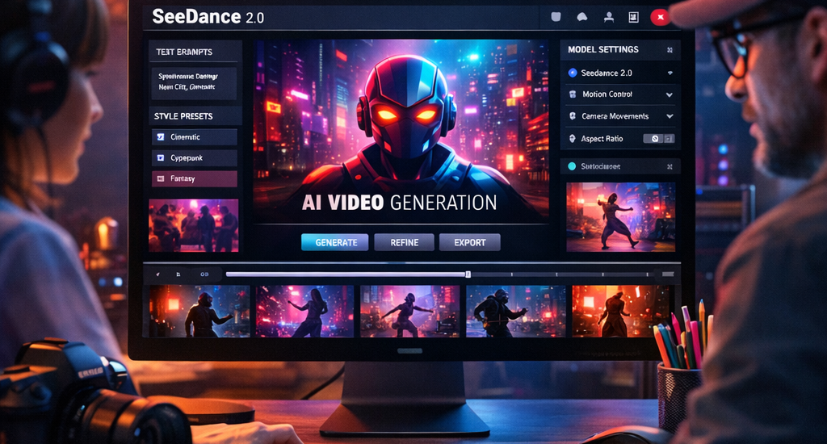This screenshot has width=827, height=444.
Task: Click the main AI Video Generation preview
Action: click(x=401, y=132)
